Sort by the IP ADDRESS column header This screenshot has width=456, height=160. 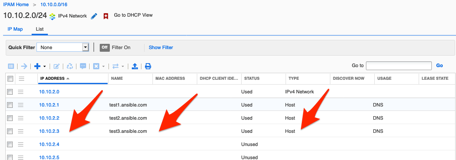73,78
